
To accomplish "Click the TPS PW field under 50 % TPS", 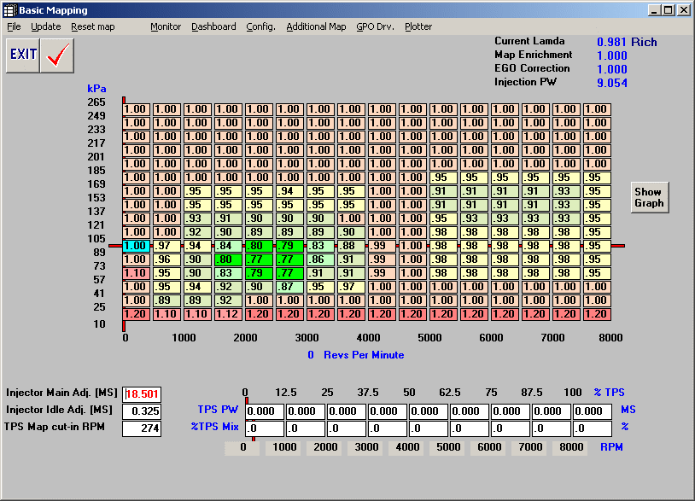I will [x=429, y=411].
